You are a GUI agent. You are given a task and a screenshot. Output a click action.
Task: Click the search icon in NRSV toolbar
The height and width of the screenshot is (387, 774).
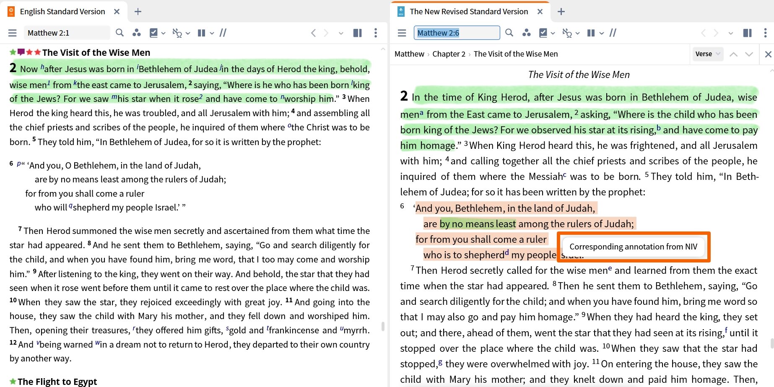point(509,33)
